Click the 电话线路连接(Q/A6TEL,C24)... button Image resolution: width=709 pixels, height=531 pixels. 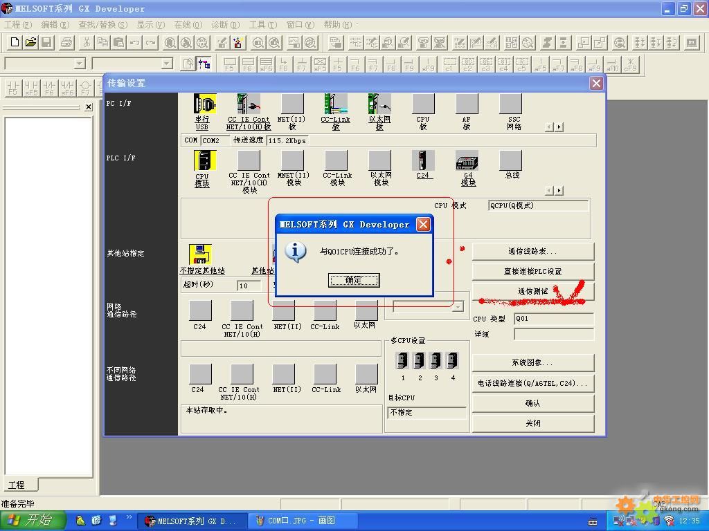pos(532,383)
